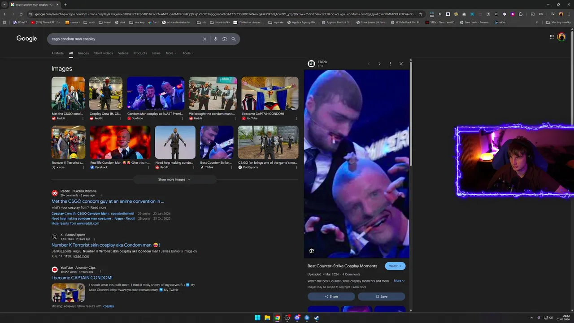
Task: Open options for Anomaly Clips YouTube result
Action: pos(100,271)
